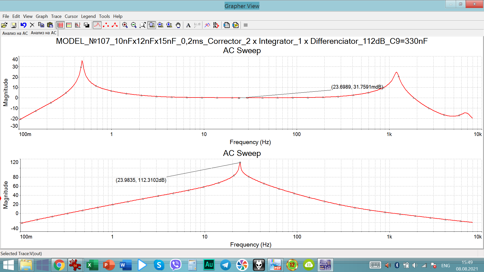Click the lower 'AC Sweep' plot title
This screenshot has height=272, width=484.
click(242, 153)
